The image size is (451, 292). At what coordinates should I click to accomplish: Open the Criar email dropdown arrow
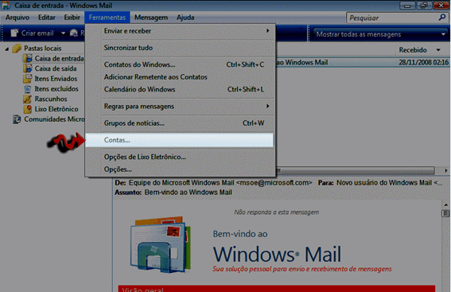pyautogui.click(x=63, y=33)
